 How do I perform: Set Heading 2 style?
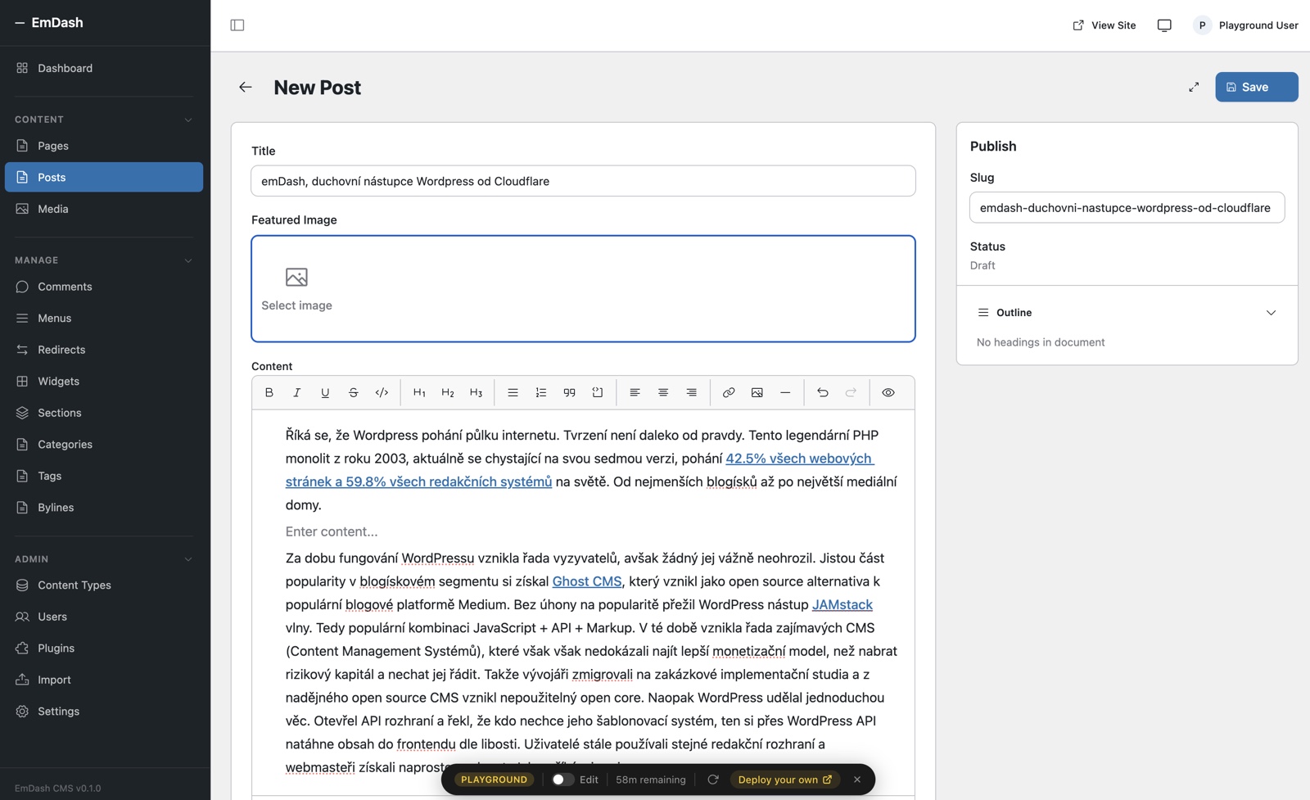pyautogui.click(x=448, y=393)
